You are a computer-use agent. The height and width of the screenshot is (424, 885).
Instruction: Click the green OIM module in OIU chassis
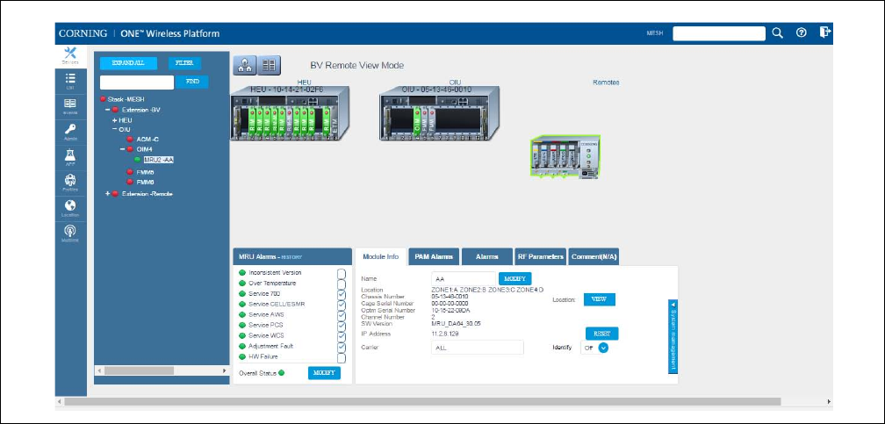click(418, 120)
